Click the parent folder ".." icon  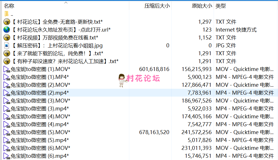6,14
